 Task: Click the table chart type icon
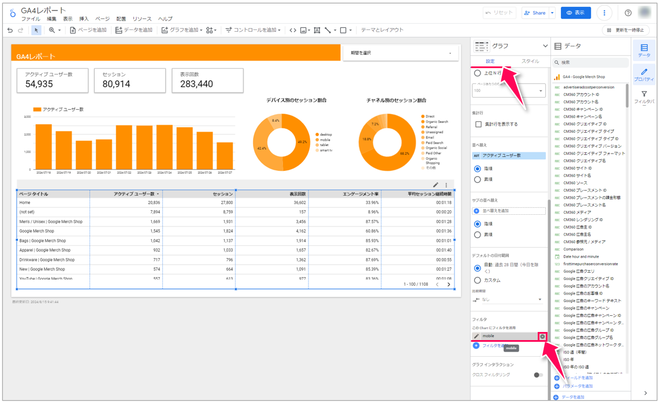(481, 46)
